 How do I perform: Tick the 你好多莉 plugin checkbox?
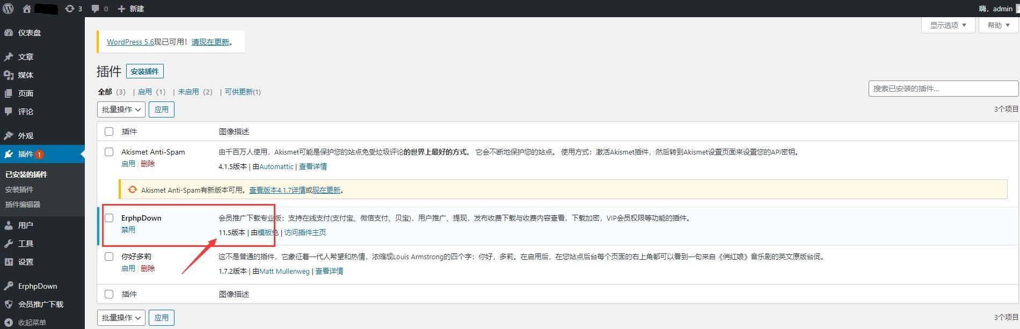click(x=109, y=257)
